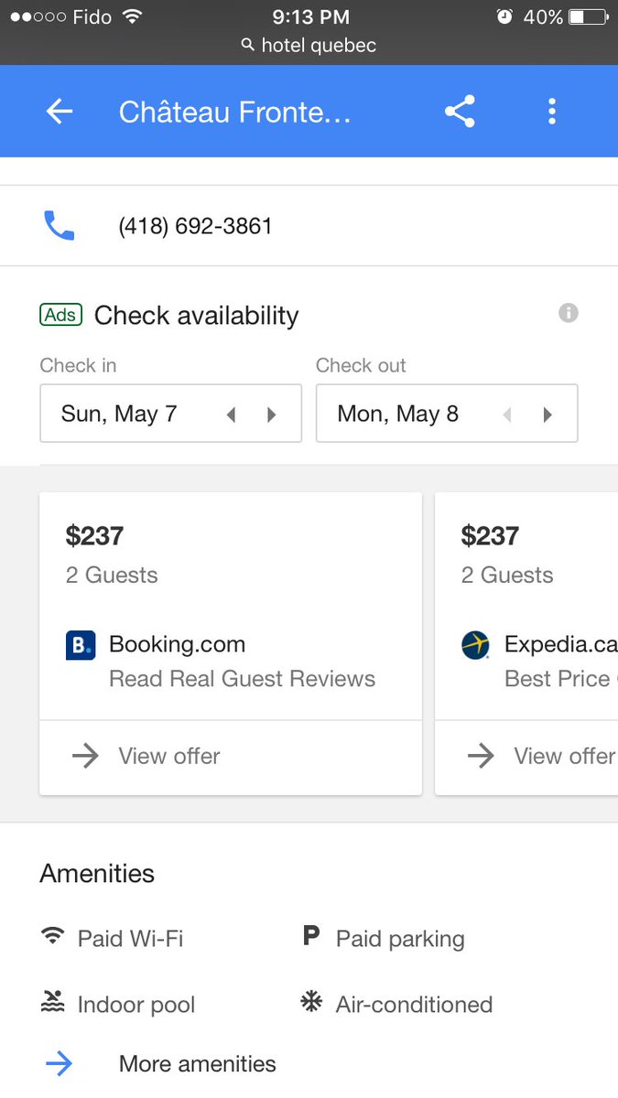
Task: Tap the ads info icon
Action: (x=569, y=314)
